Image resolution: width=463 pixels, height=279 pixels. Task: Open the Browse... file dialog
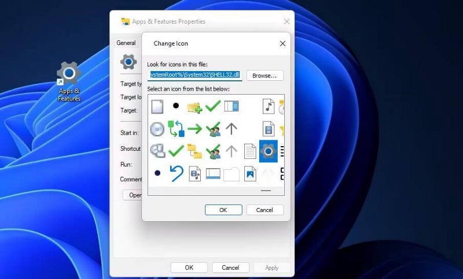point(264,76)
